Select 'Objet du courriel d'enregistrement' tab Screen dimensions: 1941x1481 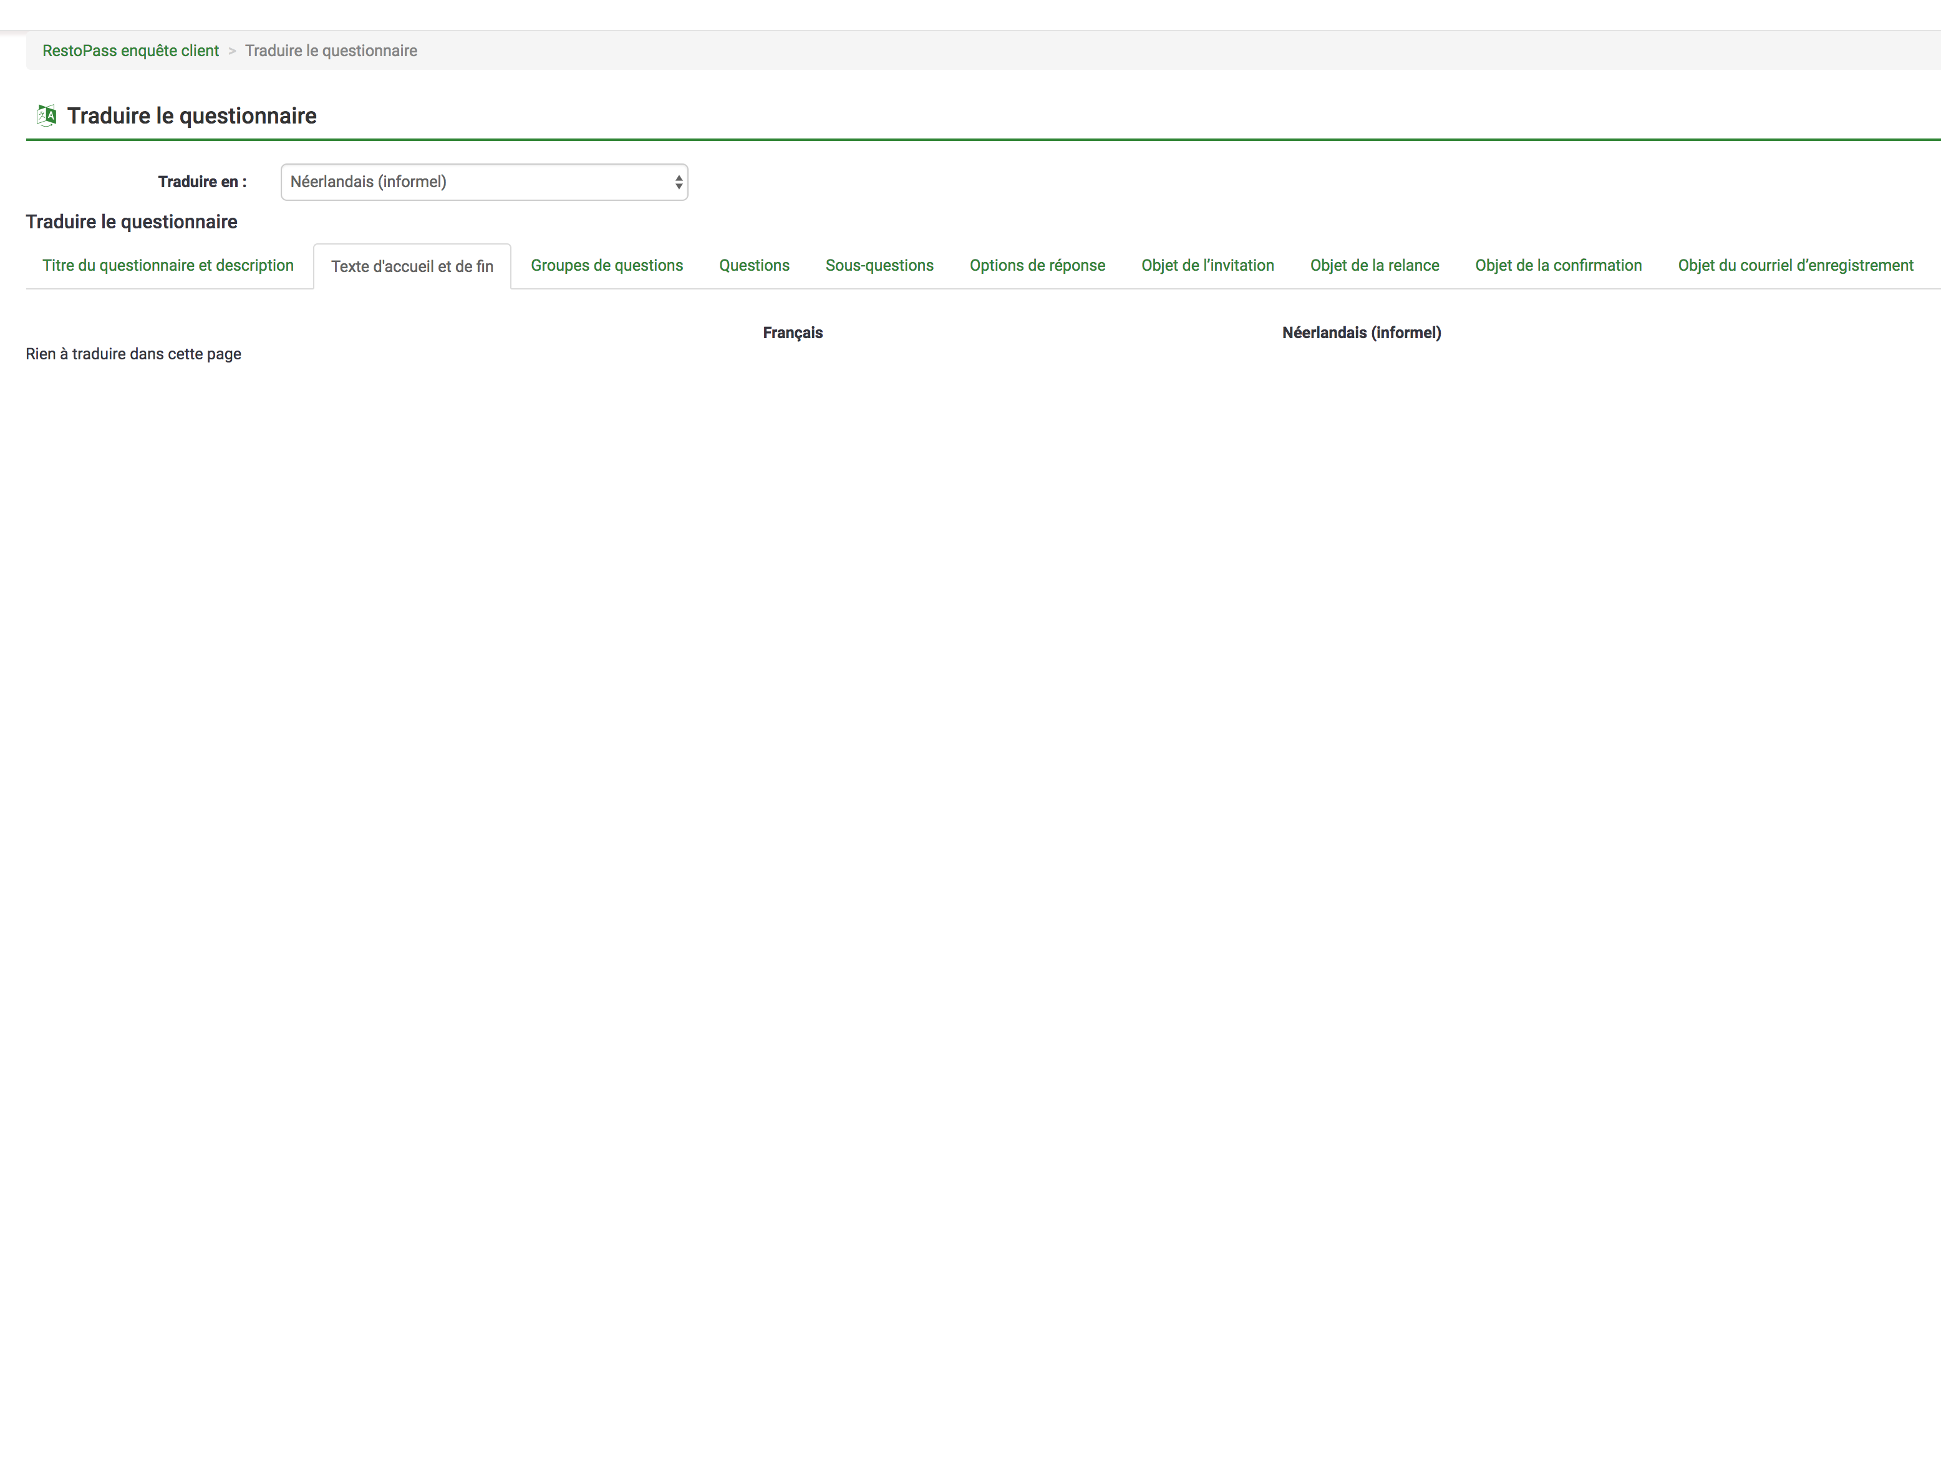click(1794, 265)
